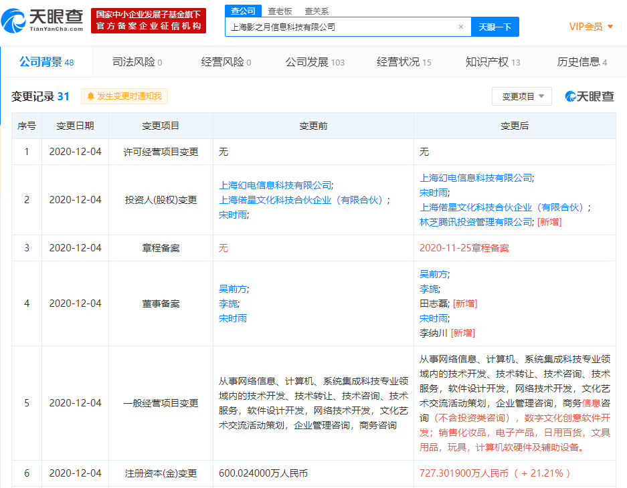Switch to the 查老板 search tab
Viewport: 627px width, 488px height.
[x=280, y=11]
